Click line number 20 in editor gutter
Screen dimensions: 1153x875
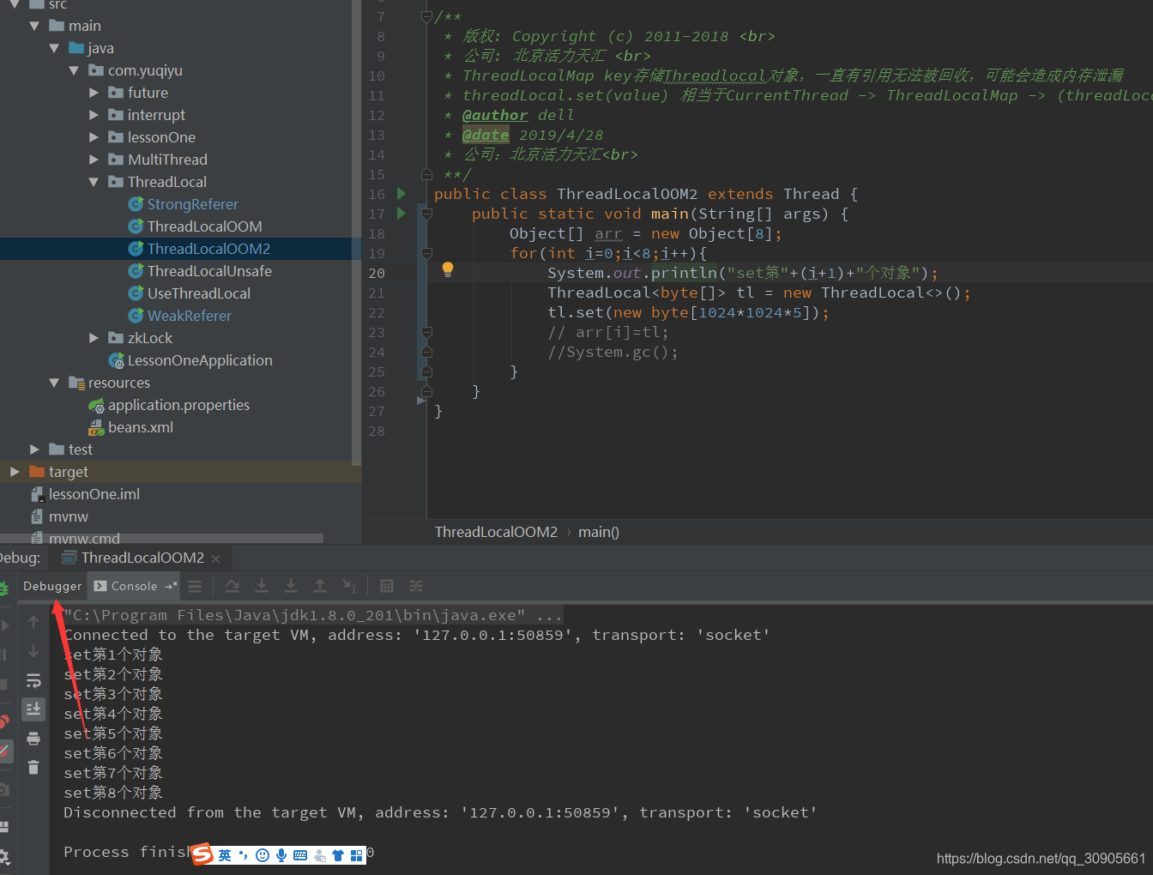377,273
